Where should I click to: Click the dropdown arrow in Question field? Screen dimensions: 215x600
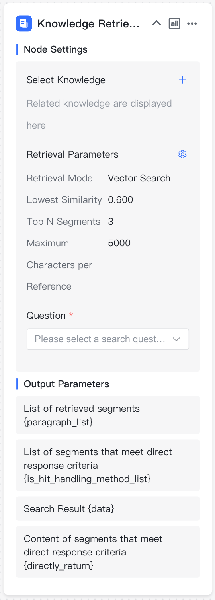176,339
